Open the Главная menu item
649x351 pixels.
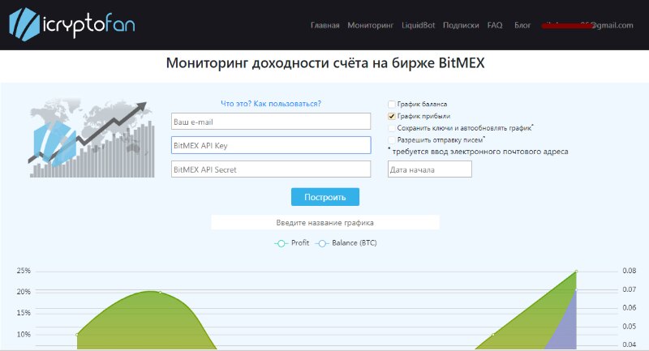click(325, 26)
